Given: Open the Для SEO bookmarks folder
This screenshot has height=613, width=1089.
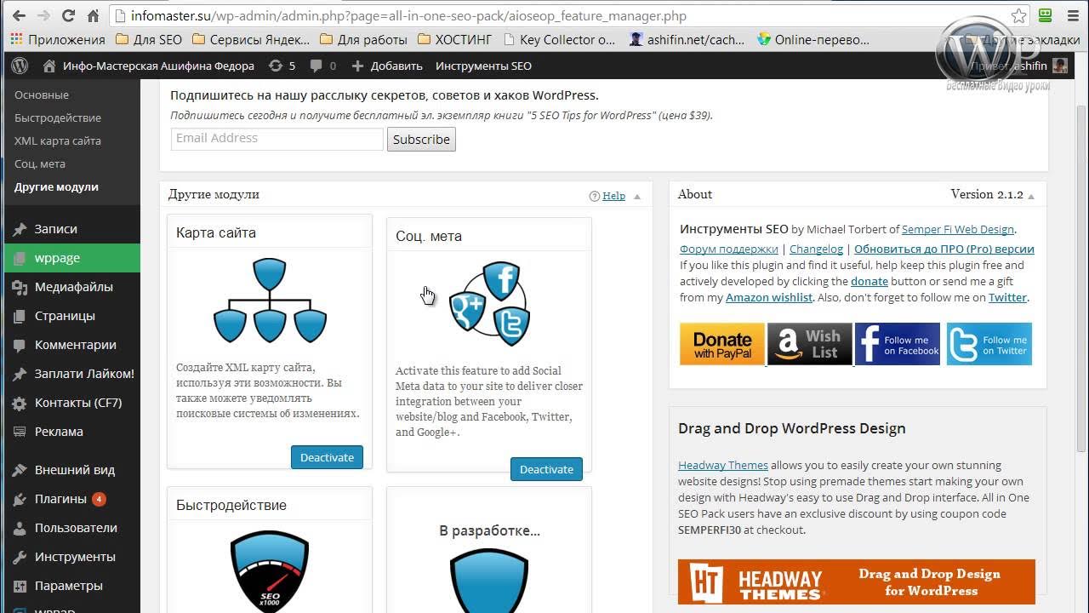Looking at the screenshot, I should pyautogui.click(x=148, y=39).
